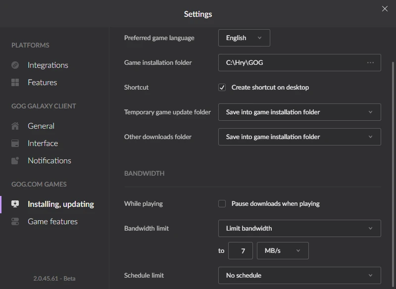
Task: Click the GOG.COM GAMES sidebar heading
Action: 39,184
